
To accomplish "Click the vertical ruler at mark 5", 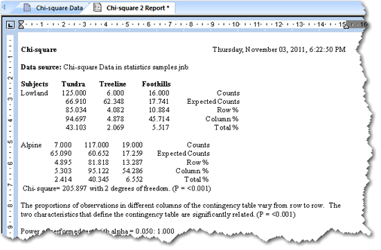I will click(10, 142).
